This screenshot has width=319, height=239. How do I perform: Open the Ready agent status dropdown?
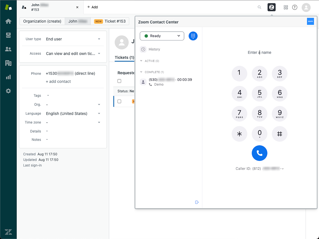(x=162, y=36)
